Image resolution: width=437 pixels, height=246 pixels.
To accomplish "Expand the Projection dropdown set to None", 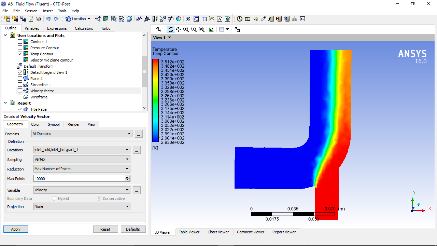I will click(x=82, y=206).
